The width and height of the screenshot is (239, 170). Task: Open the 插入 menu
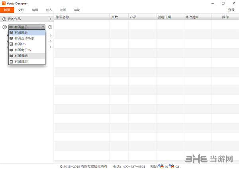pos(49,10)
